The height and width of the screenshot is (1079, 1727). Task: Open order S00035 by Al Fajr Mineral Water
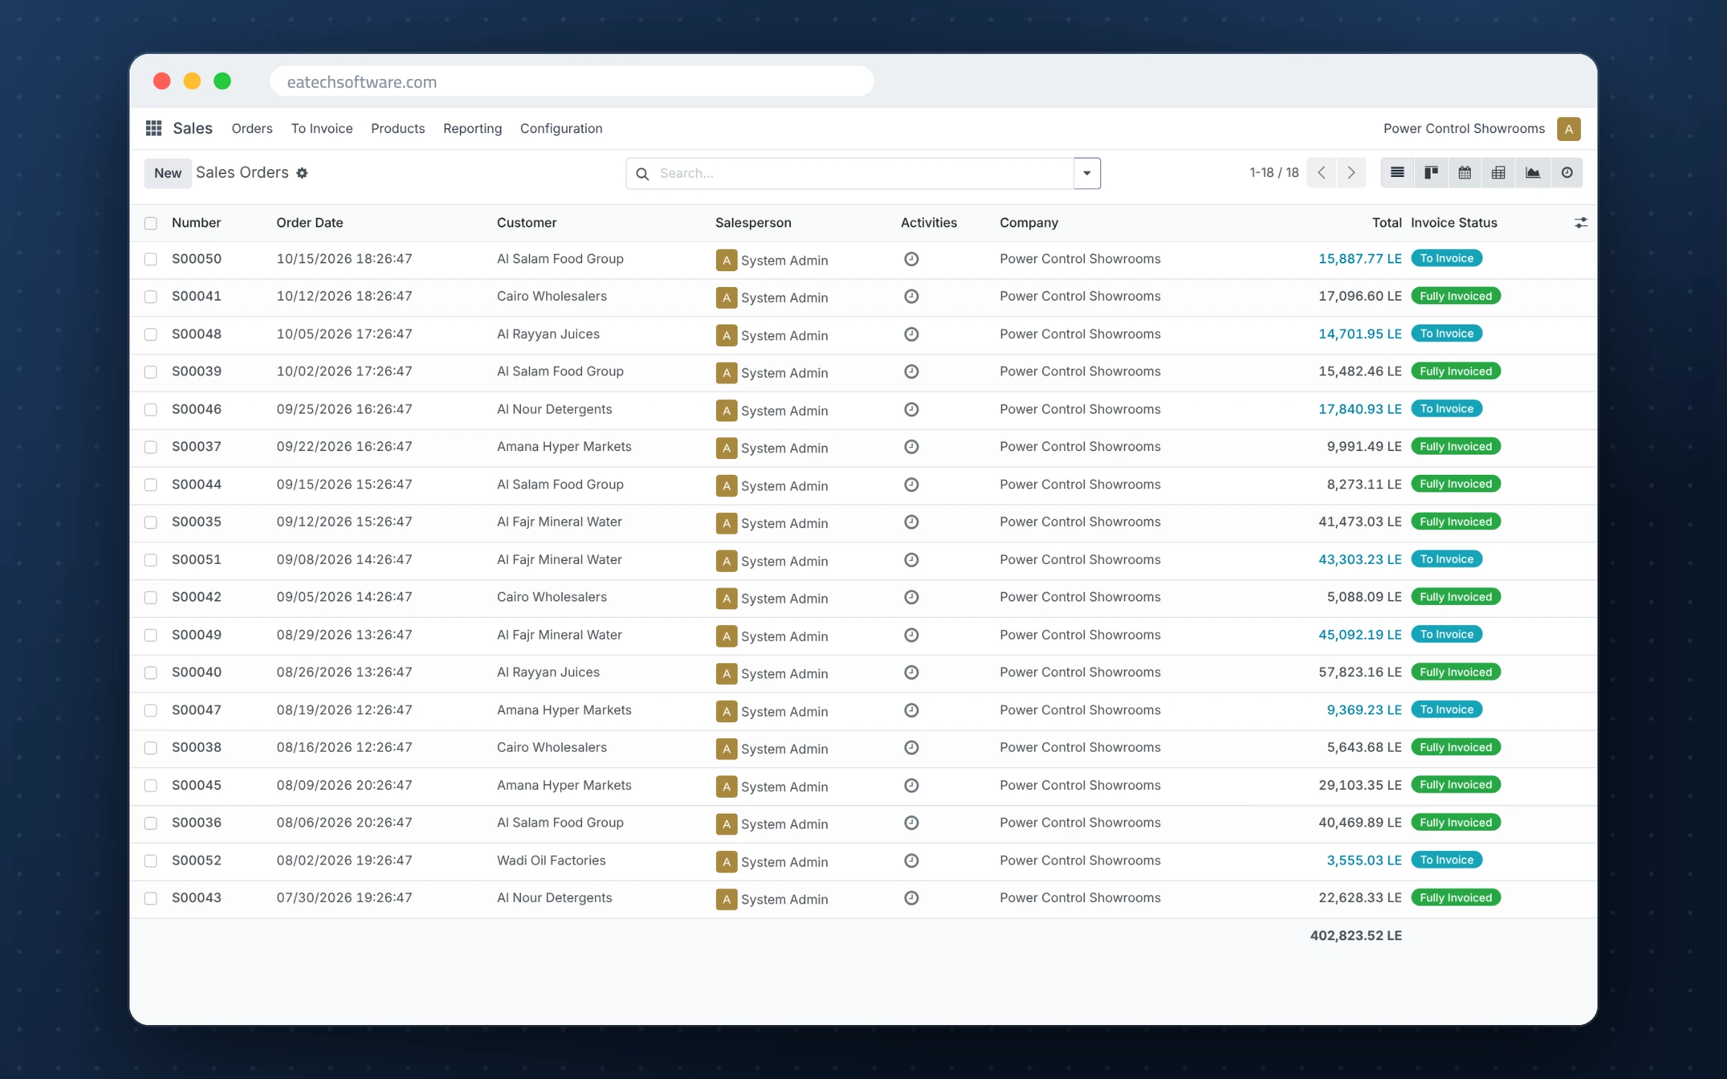pos(863,522)
